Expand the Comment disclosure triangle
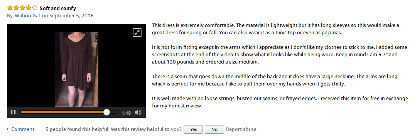 [8, 129]
